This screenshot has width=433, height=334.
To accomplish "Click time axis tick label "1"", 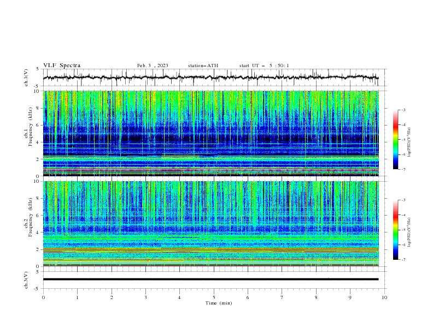I will click(x=77, y=297).
